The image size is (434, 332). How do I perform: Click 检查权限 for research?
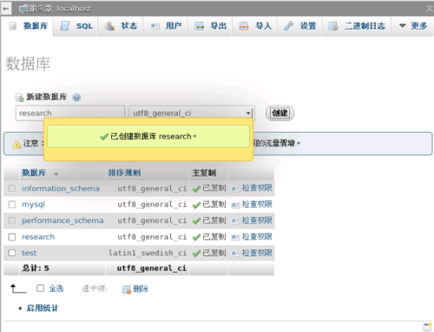click(257, 237)
